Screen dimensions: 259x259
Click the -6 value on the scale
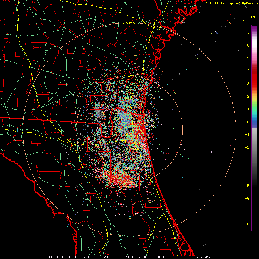[x=247, y=199]
